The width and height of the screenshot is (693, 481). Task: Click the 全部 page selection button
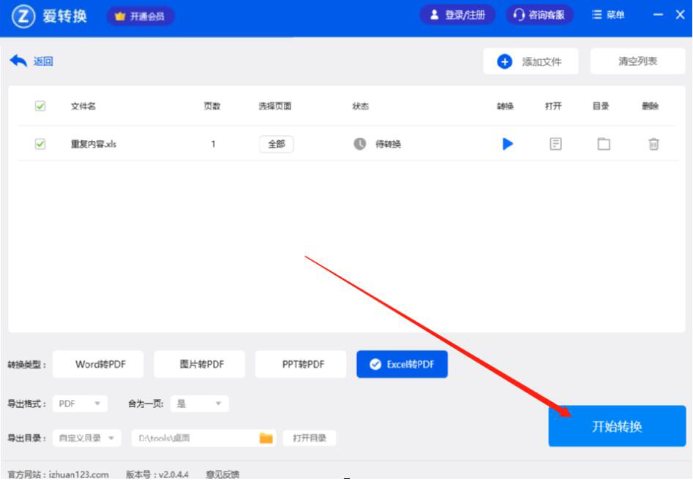coord(276,144)
